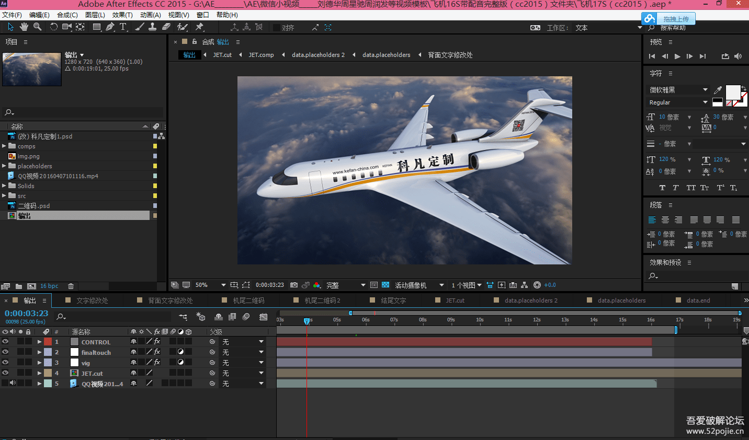Click the white fill color swatch
The image size is (749, 440).
(x=733, y=92)
